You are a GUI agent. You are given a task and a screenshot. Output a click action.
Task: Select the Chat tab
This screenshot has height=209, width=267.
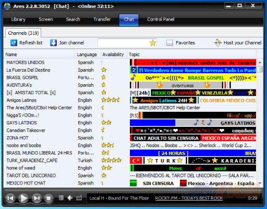[x=129, y=20]
